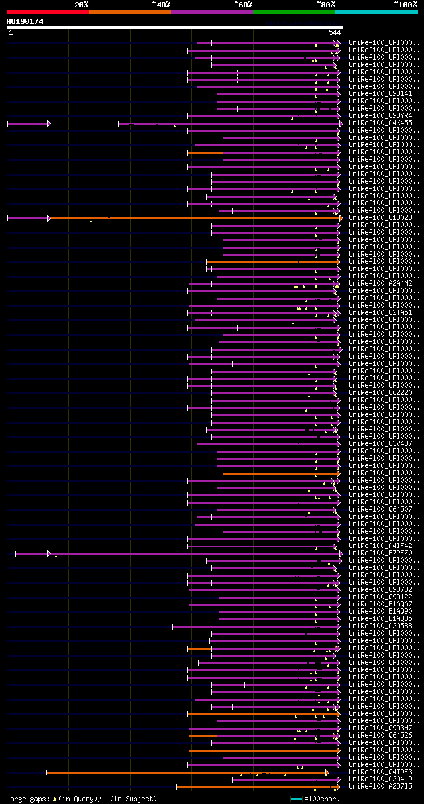This screenshot has width=424, height=804.
Task: Open the UniRef100_Q9D3H7 hit link
Action: [x=380, y=728]
